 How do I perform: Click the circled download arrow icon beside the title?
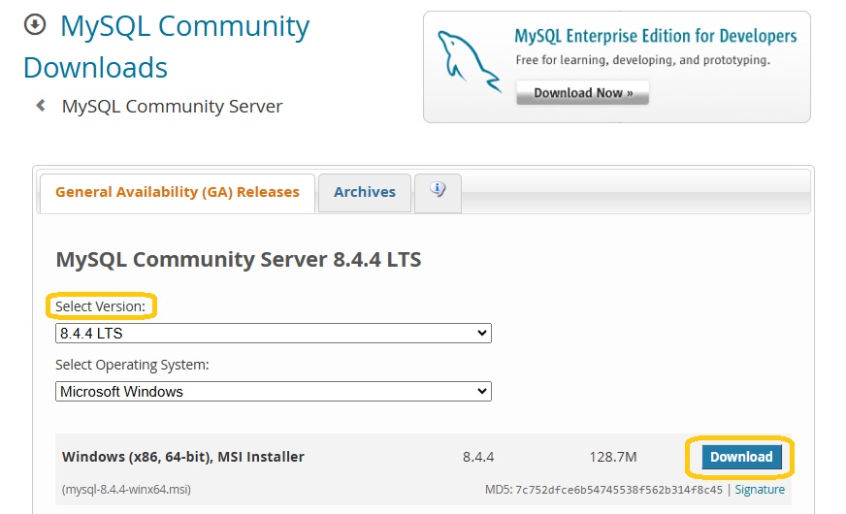(x=35, y=25)
